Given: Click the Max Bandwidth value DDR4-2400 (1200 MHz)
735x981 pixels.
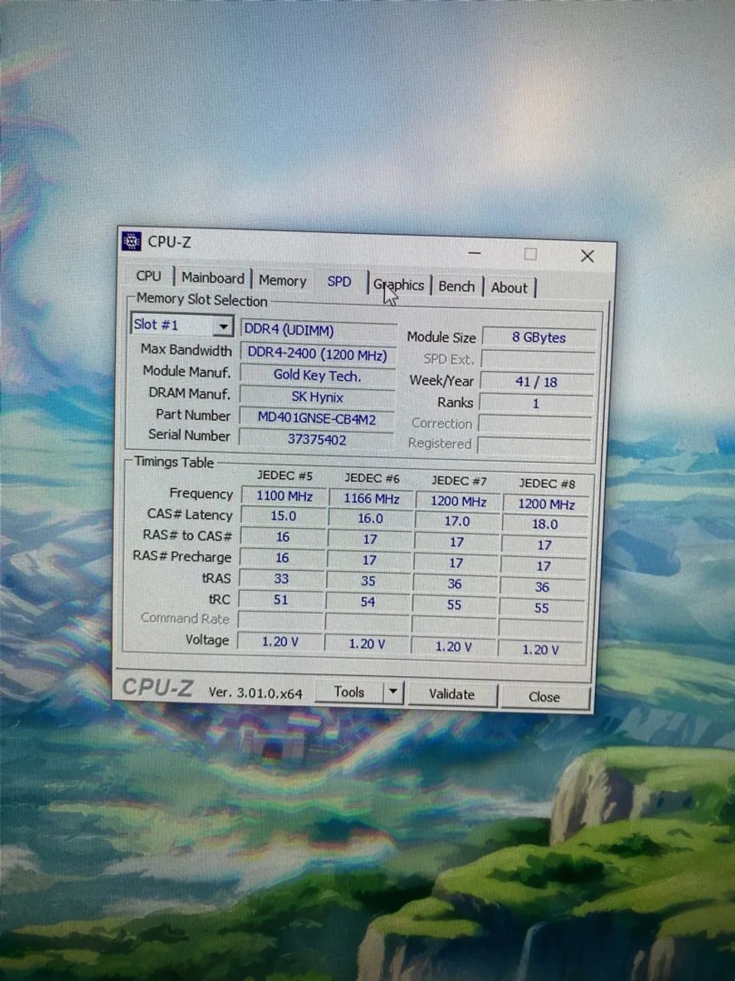Looking at the screenshot, I should [x=318, y=353].
